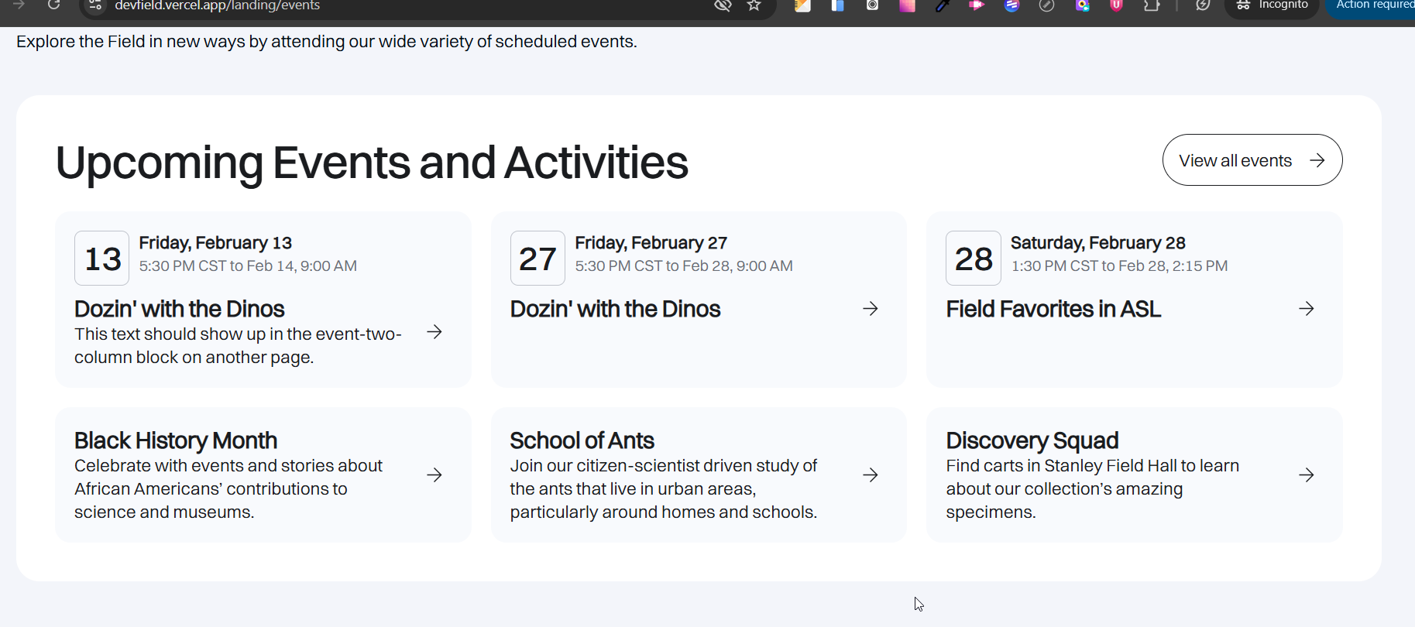This screenshot has width=1415, height=627.
Task: Click the camera screenshot extension icon
Action: (872, 5)
